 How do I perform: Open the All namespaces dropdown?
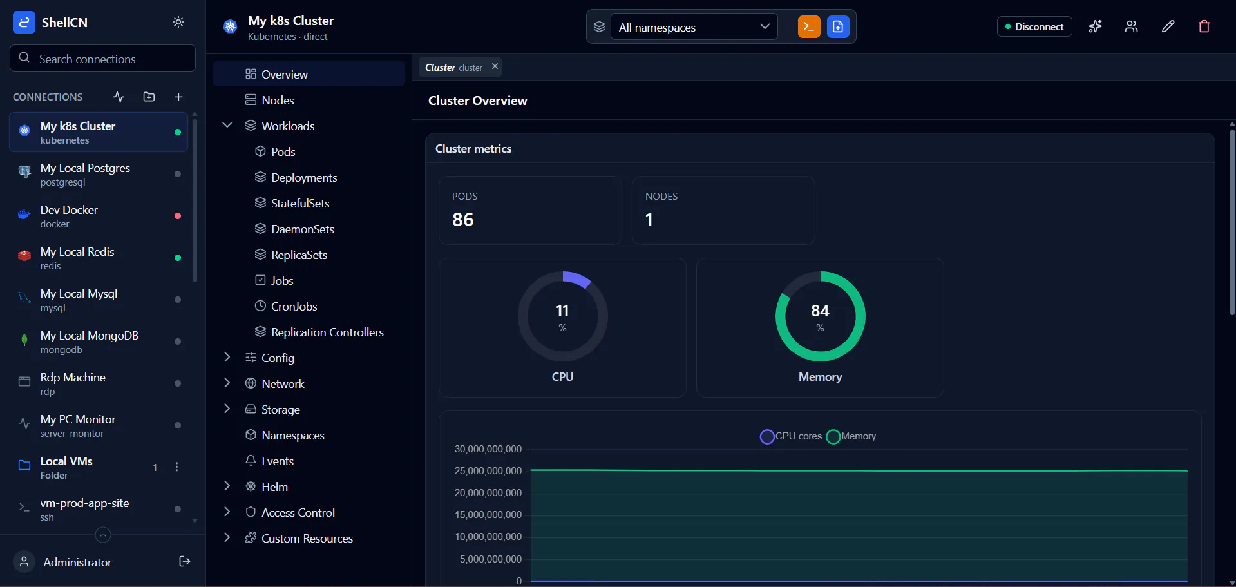point(694,26)
